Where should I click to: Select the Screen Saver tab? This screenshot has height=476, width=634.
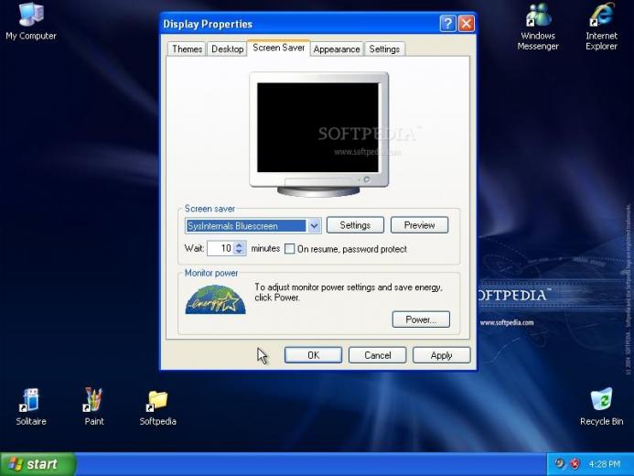[x=279, y=48]
